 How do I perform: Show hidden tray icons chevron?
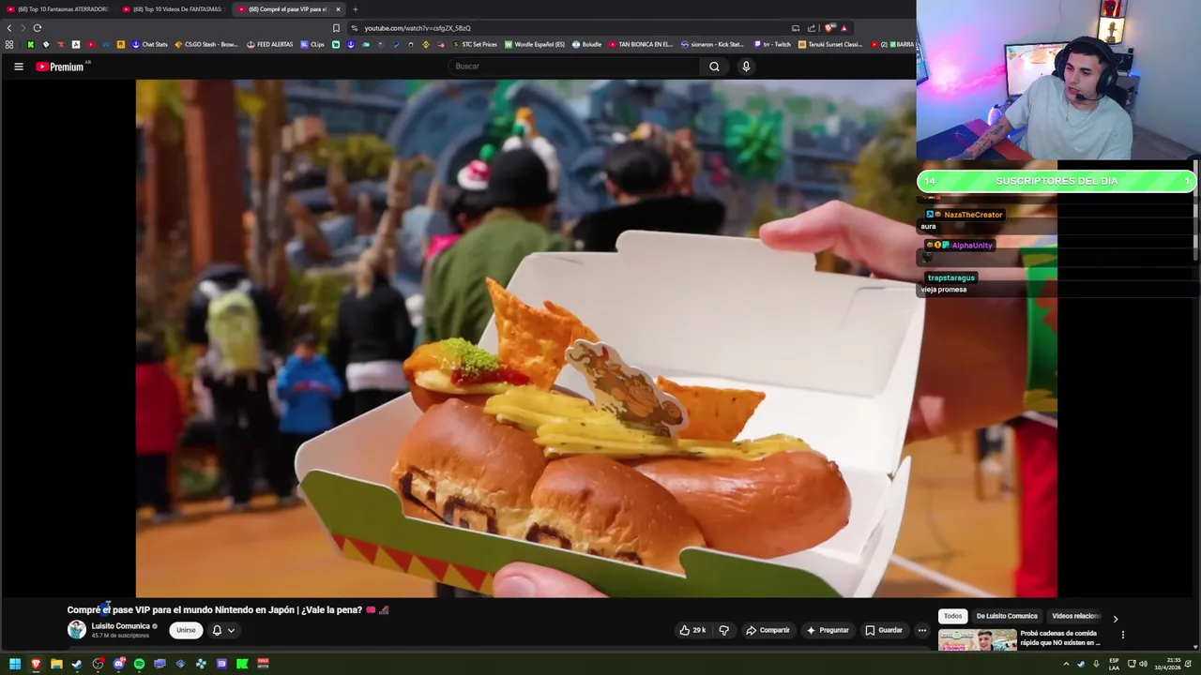coord(1066,664)
